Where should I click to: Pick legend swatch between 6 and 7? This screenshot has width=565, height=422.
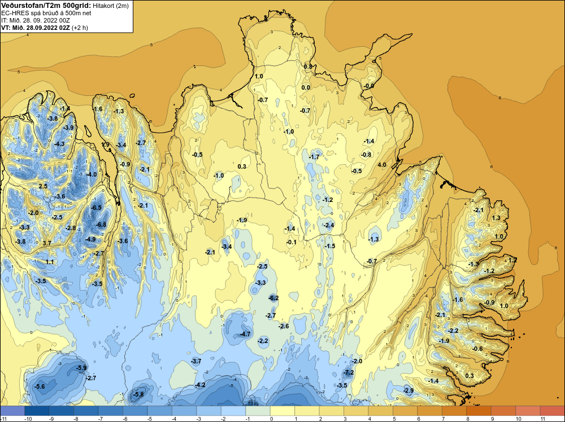click(429, 411)
